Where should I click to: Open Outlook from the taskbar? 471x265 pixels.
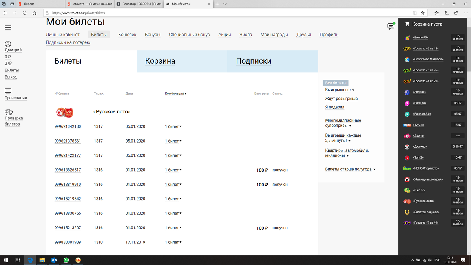(x=54, y=260)
